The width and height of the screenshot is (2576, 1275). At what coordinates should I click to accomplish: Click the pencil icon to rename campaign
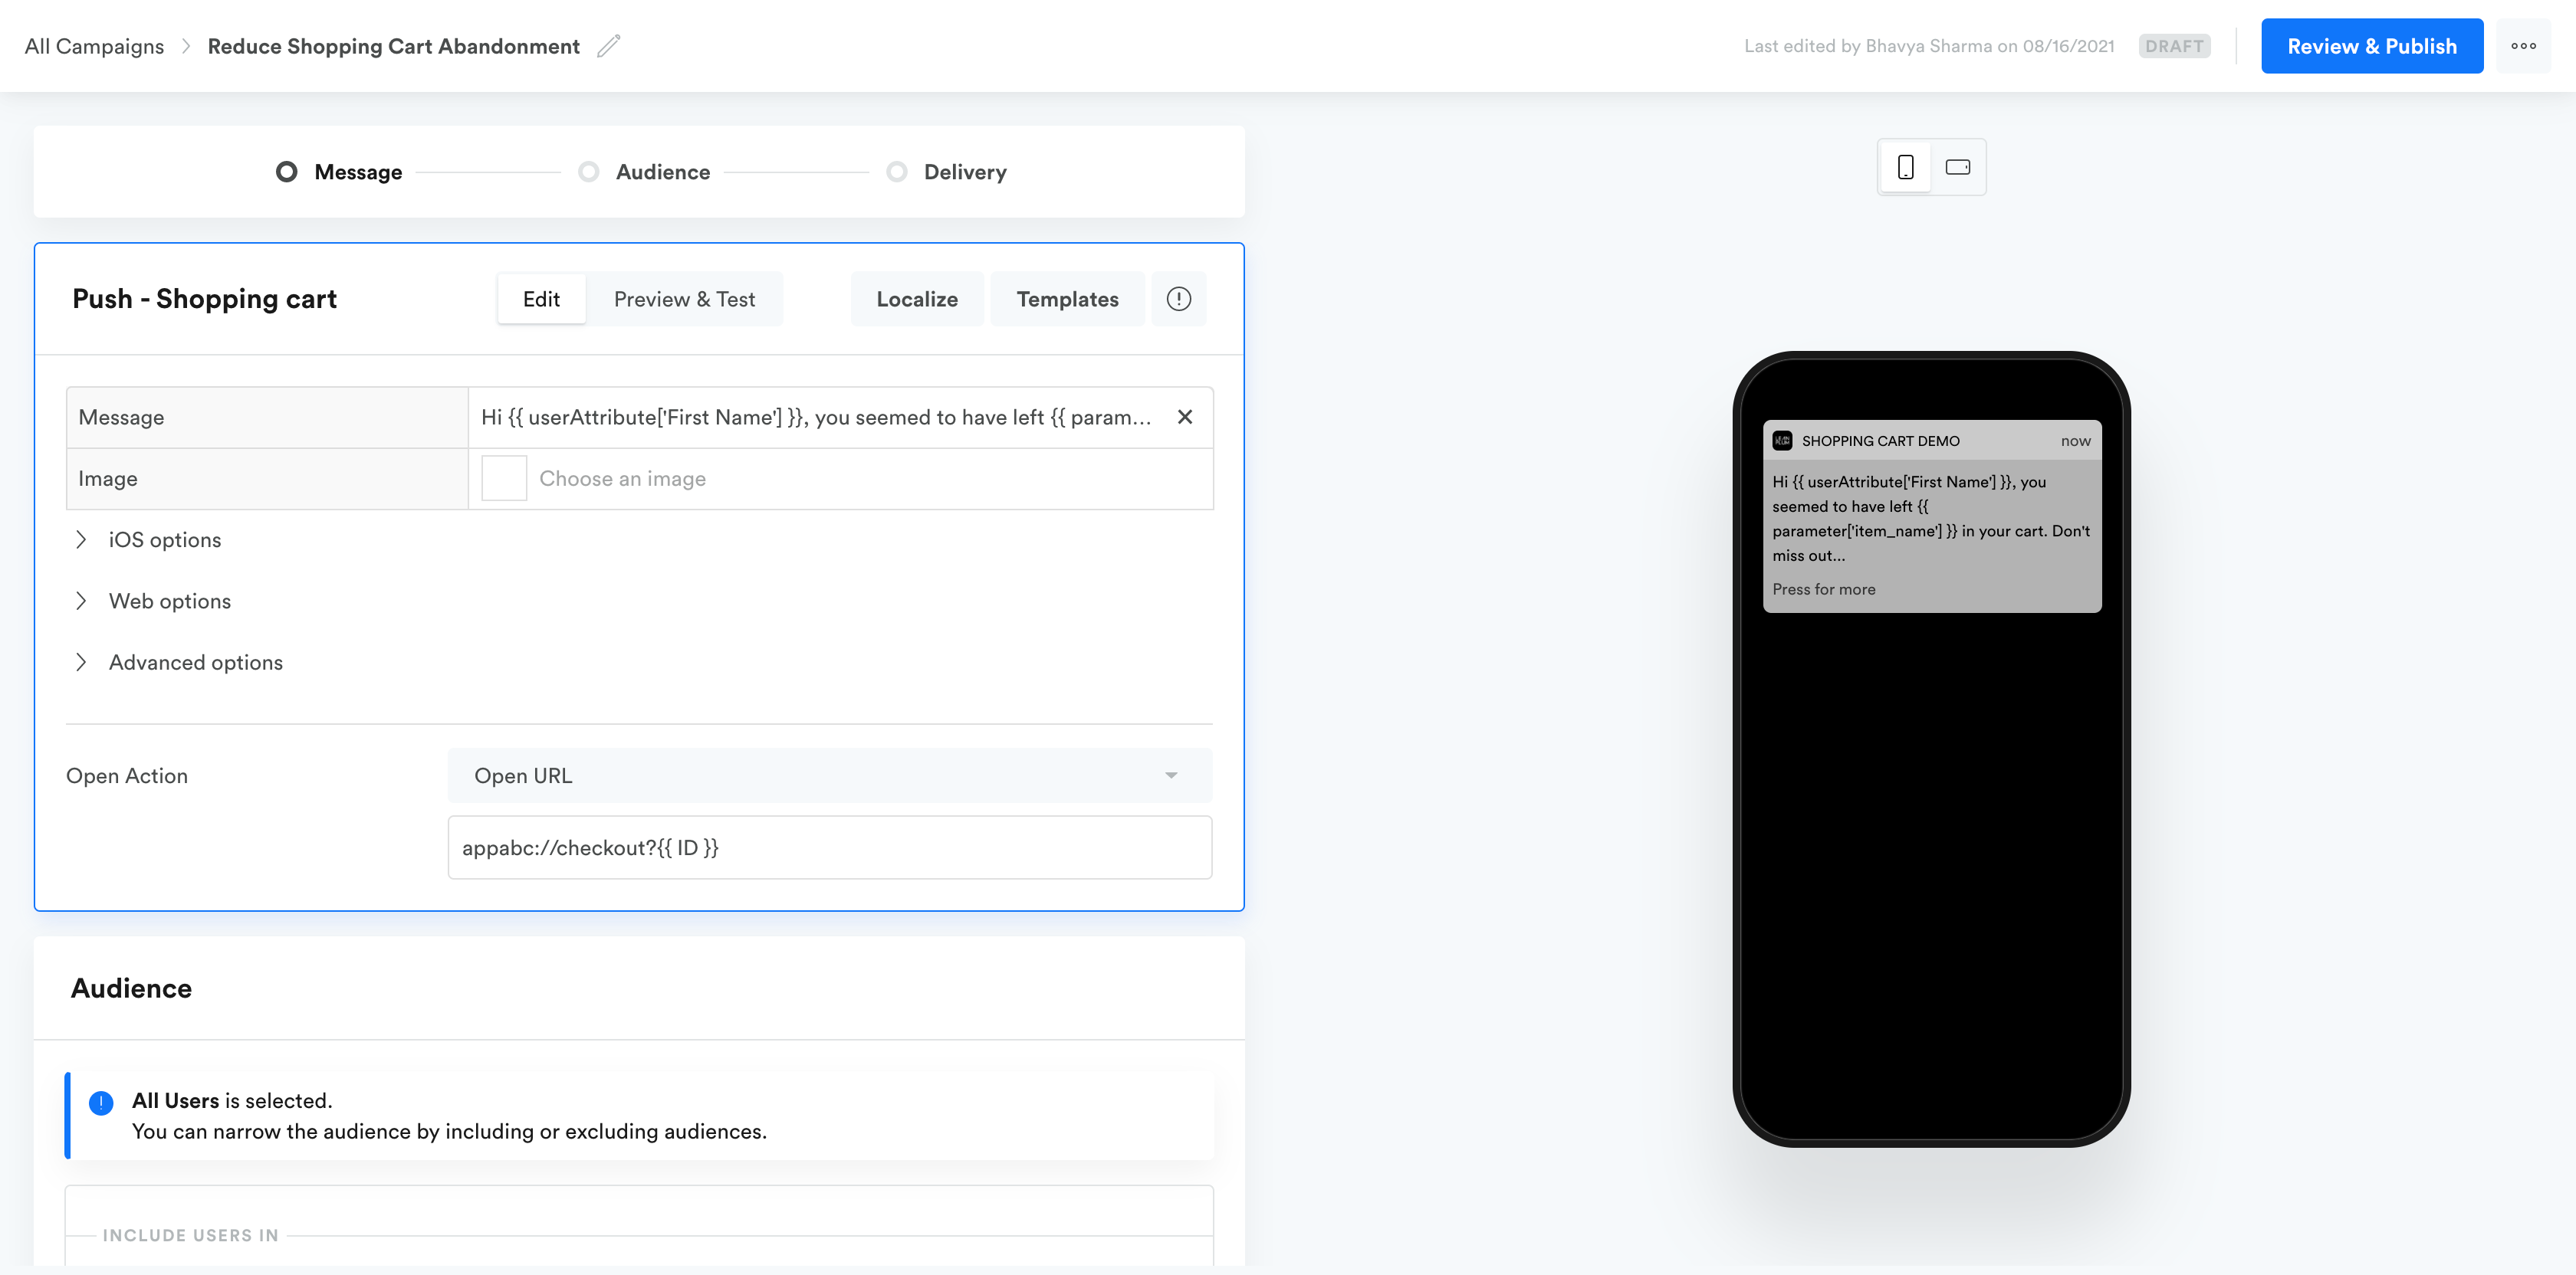pos(608,46)
